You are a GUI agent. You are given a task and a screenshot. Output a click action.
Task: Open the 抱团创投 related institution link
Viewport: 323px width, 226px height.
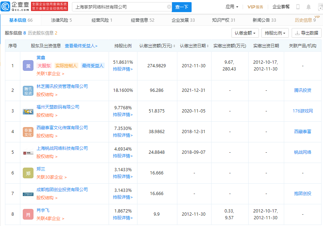tap(303, 194)
